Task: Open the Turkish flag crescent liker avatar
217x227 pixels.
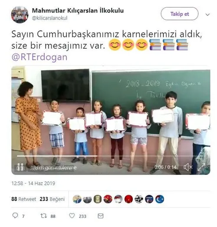Action: 160,199
